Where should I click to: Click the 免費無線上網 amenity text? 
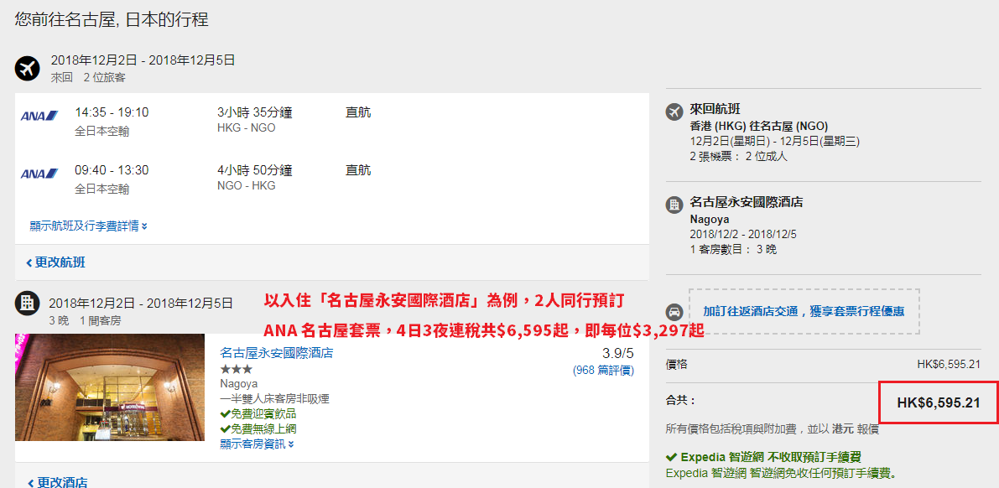point(263,429)
